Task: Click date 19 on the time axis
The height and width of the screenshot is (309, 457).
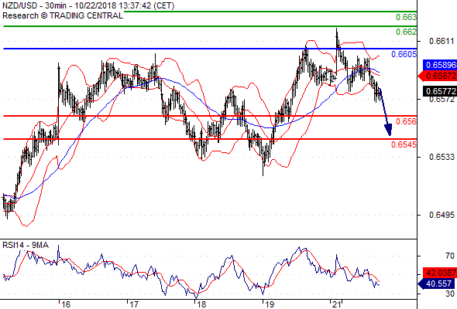Action: coord(270,304)
